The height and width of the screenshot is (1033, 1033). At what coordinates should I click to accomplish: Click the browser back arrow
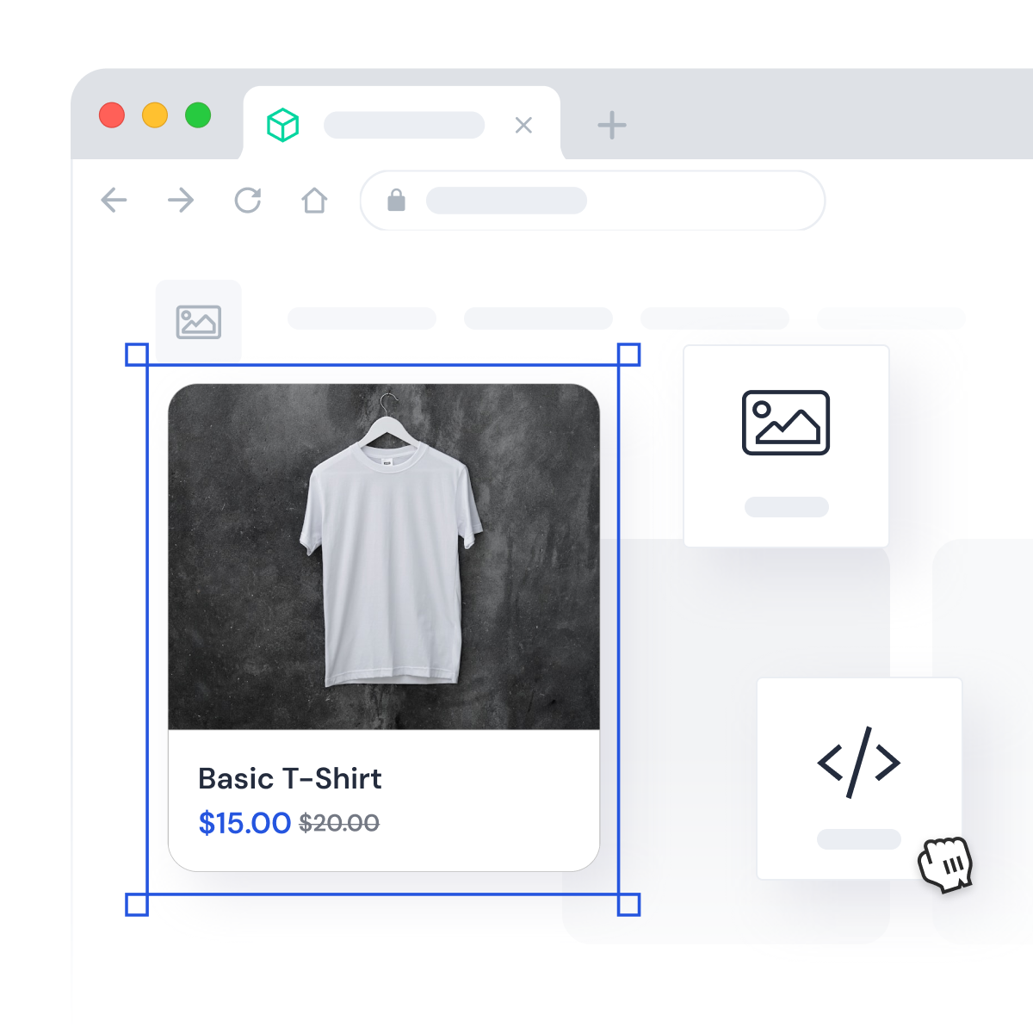(114, 201)
